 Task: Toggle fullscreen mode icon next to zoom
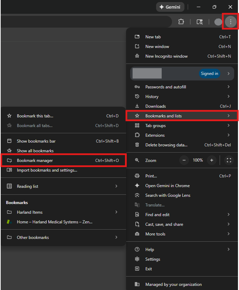pyautogui.click(x=229, y=160)
